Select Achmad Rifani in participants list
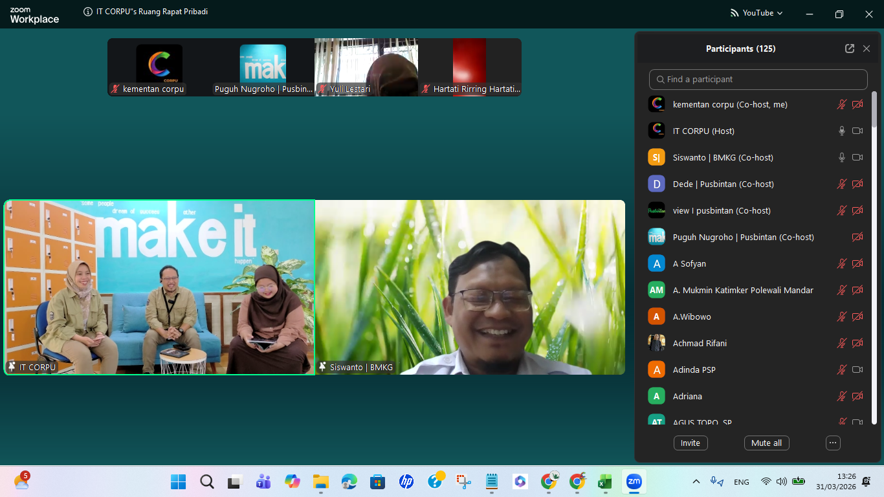The height and width of the screenshot is (497, 884). [x=700, y=343]
